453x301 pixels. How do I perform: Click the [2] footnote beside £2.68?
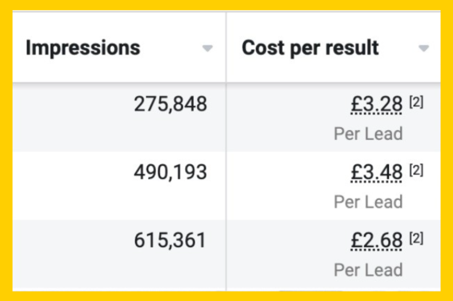coord(416,239)
